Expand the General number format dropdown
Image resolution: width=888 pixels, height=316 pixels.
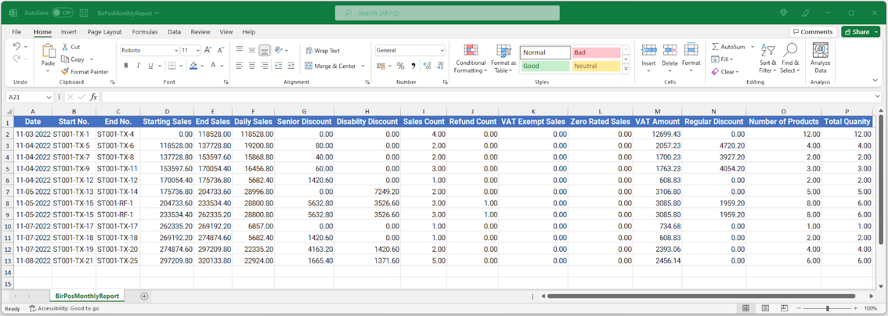click(442, 50)
